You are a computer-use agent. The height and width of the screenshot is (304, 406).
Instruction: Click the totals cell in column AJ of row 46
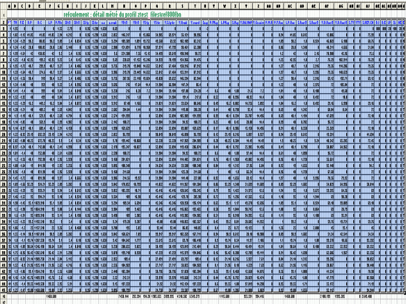click(367, 296)
